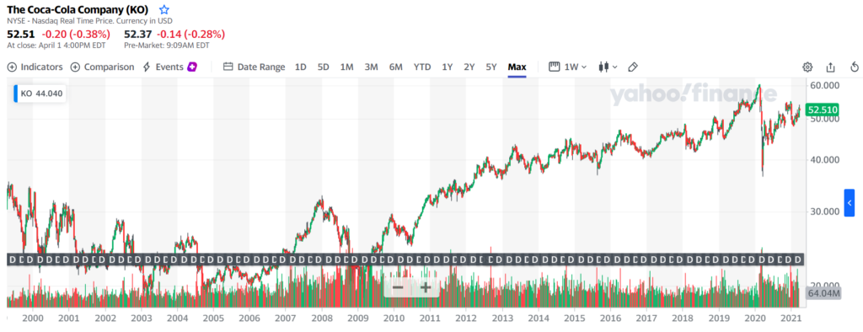This screenshot has width=863, height=332.
Task: Click the pre-market price 52.37
Action: point(137,35)
